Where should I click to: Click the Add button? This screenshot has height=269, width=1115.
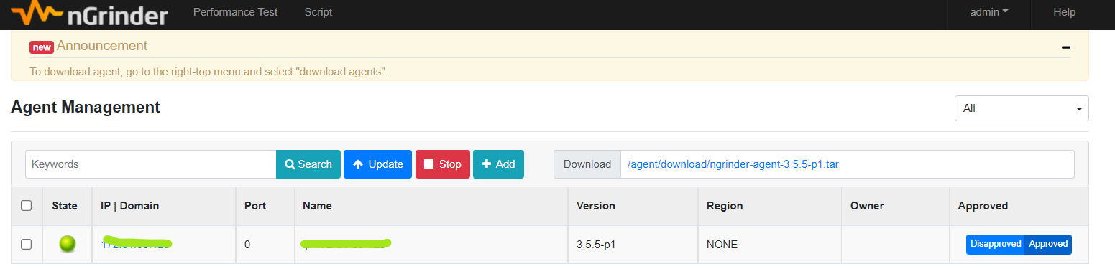498,164
